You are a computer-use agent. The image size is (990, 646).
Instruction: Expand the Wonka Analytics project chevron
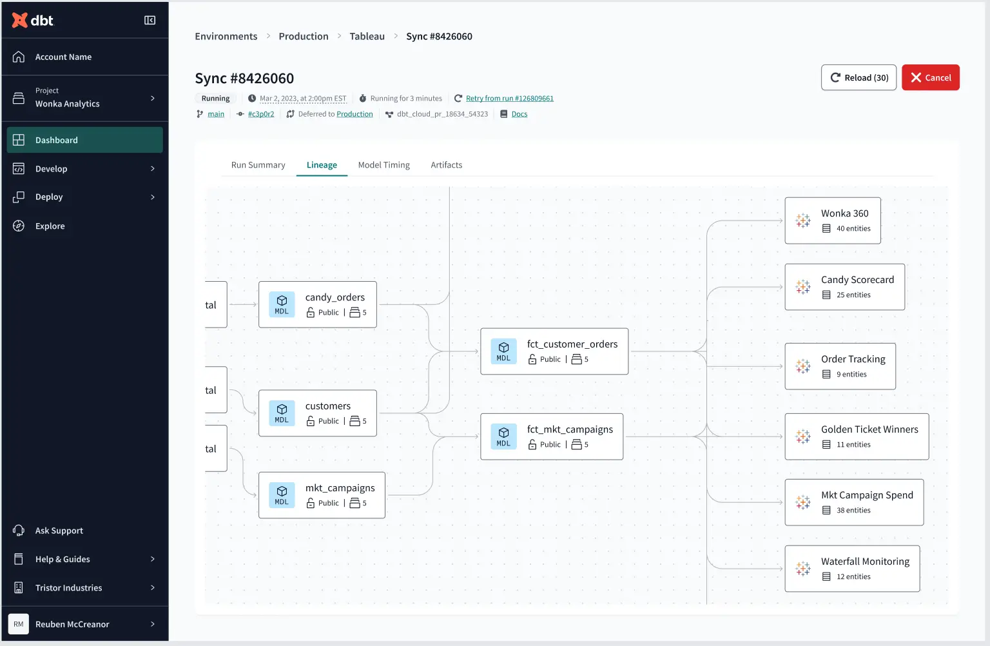[153, 98]
